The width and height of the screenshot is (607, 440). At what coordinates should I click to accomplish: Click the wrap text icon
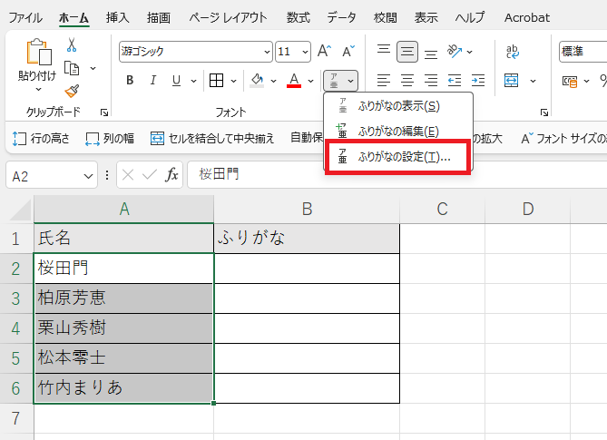click(x=513, y=52)
